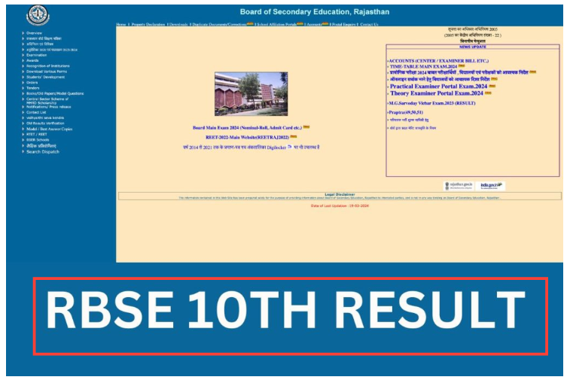Open Search Dispatch in the left sidebar
Screen dimensions: 570x383
[x=42, y=152]
